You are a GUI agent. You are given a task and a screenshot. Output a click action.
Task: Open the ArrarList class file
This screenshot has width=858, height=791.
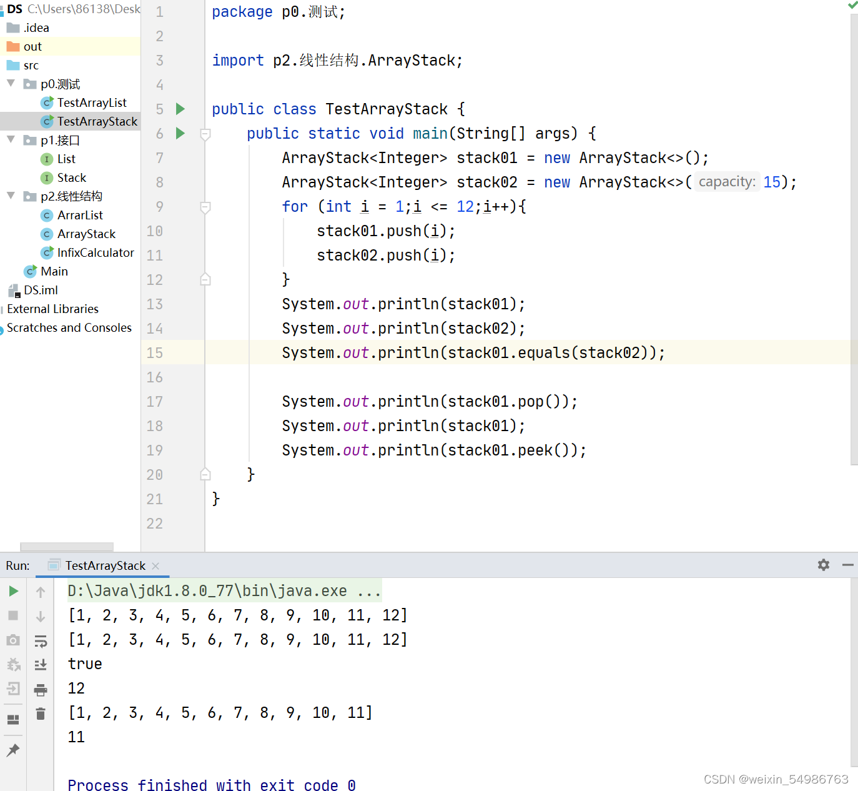[x=80, y=215]
